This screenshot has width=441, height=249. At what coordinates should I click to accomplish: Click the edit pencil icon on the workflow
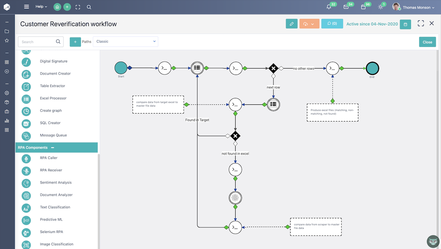(x=291, y=24)
